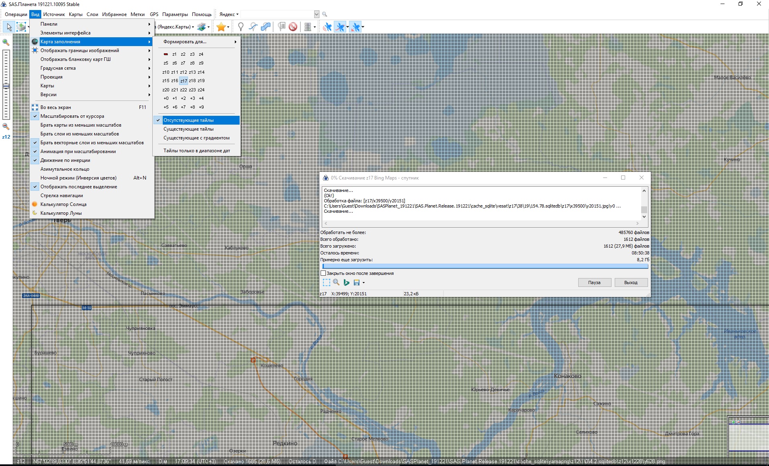This screenshot has height=466, width=769.
Task: Open the Яндекс search provider dropdown
Action: click(229, 14)
